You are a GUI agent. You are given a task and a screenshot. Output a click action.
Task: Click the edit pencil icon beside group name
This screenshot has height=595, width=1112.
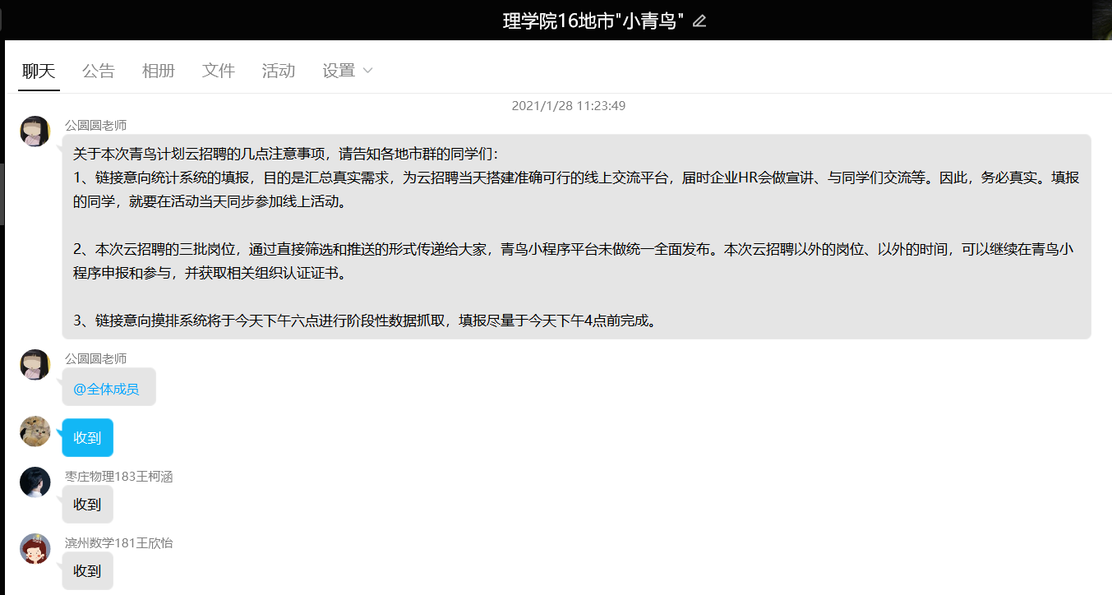(x=699, y=21)
